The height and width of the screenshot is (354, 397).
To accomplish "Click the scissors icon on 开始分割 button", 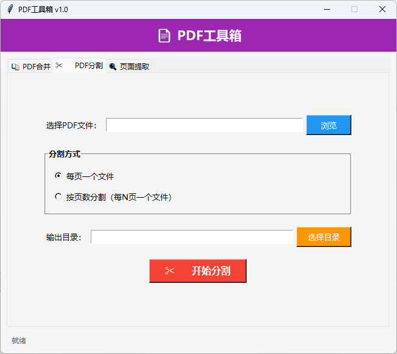I will click(170, 271).
